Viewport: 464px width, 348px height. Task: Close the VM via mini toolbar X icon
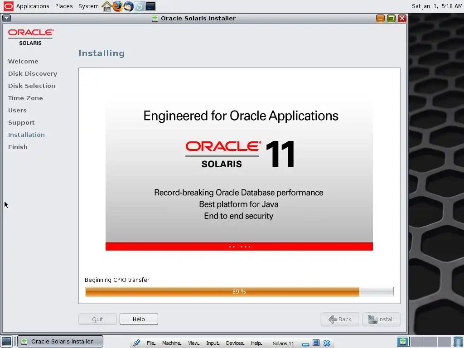(x=327, y=343)
